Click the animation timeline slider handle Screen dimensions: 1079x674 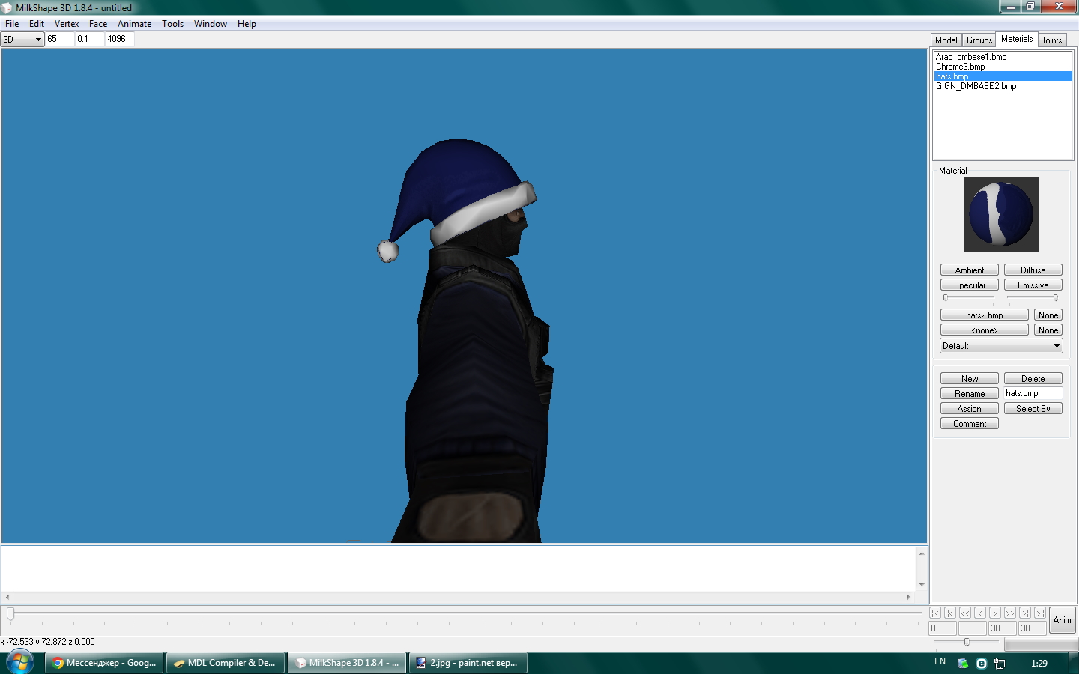point(10,614)
